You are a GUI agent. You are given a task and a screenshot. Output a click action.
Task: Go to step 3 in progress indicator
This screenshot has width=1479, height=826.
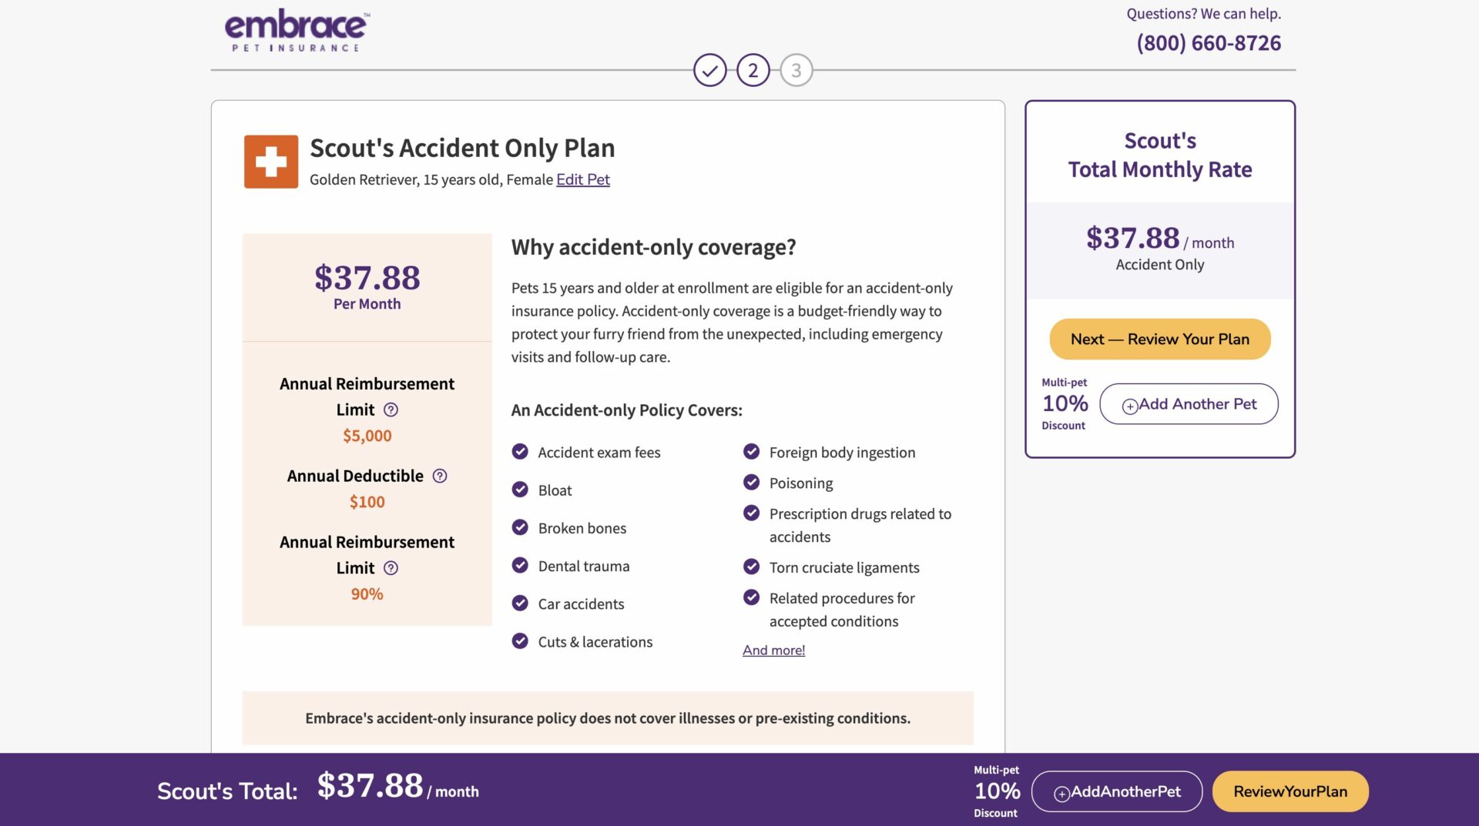(x=796, y=71)
